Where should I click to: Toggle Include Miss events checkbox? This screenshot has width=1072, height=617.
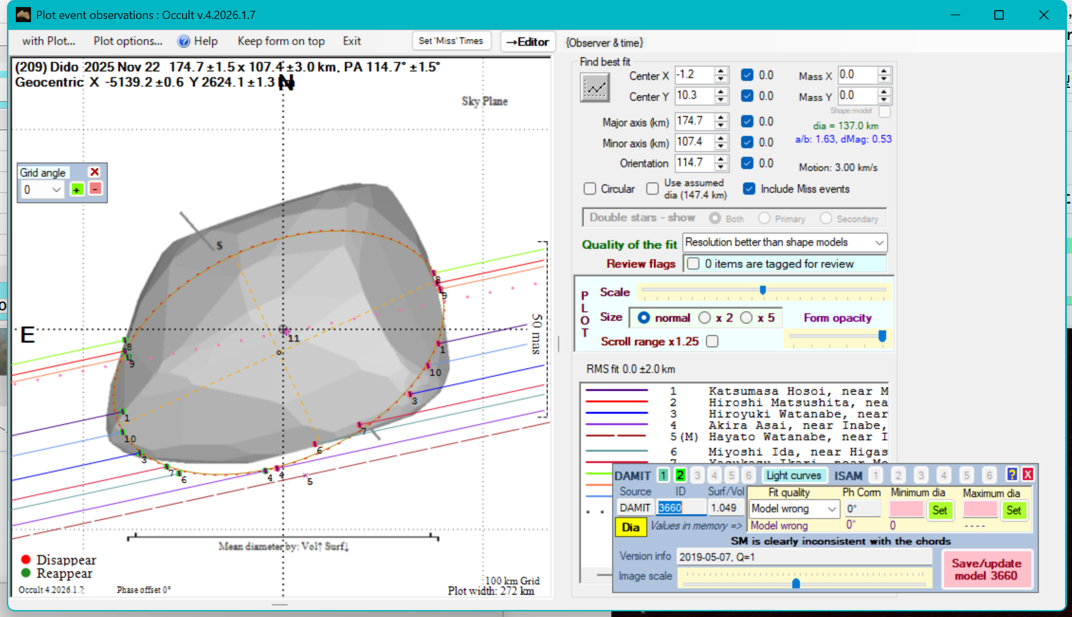[x=749, y=189]
